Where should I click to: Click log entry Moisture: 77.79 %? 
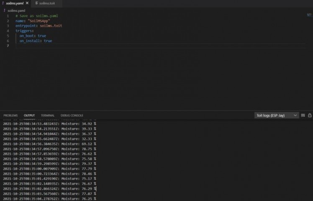click(49, 169)
